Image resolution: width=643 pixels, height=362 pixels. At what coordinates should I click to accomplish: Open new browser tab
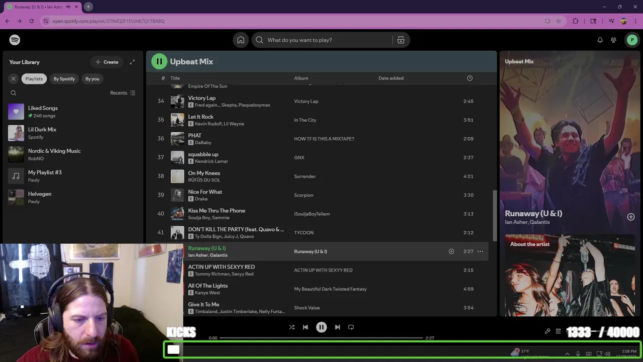(88, 7)
